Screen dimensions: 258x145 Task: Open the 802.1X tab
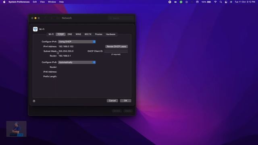click(x=88, y=34)
